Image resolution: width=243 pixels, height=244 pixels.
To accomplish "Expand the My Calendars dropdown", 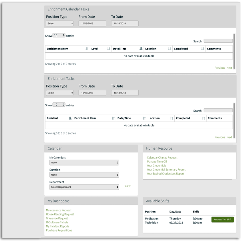I will click(84, 162).
